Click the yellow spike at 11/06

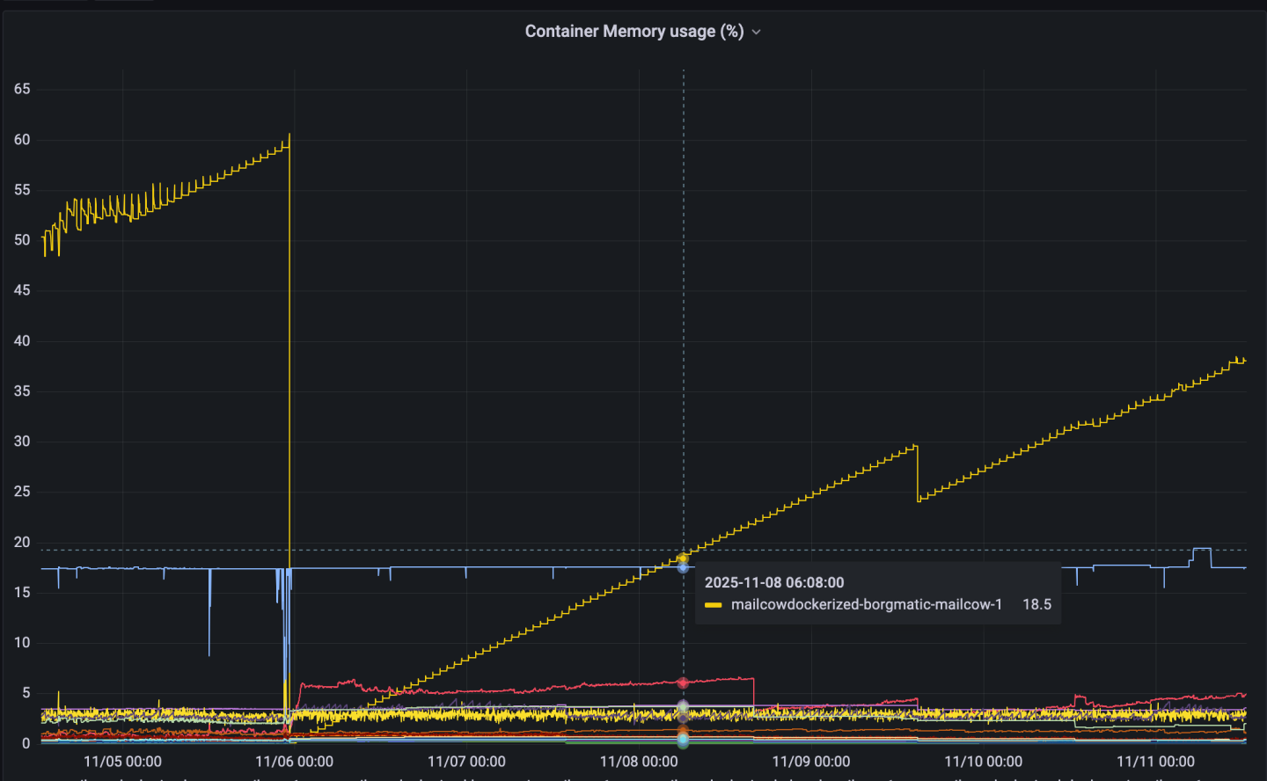pos(289,352)
